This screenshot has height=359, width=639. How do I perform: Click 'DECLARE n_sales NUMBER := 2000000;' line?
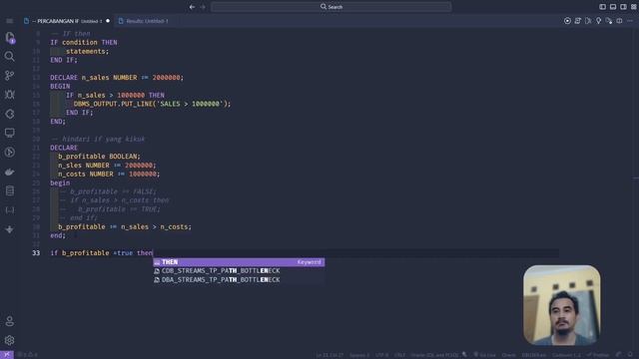[x=117, y=78]
